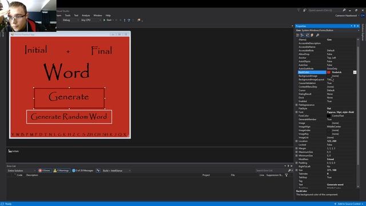
Task: Click the Error List column filter funnel
Action: point(286,175)
